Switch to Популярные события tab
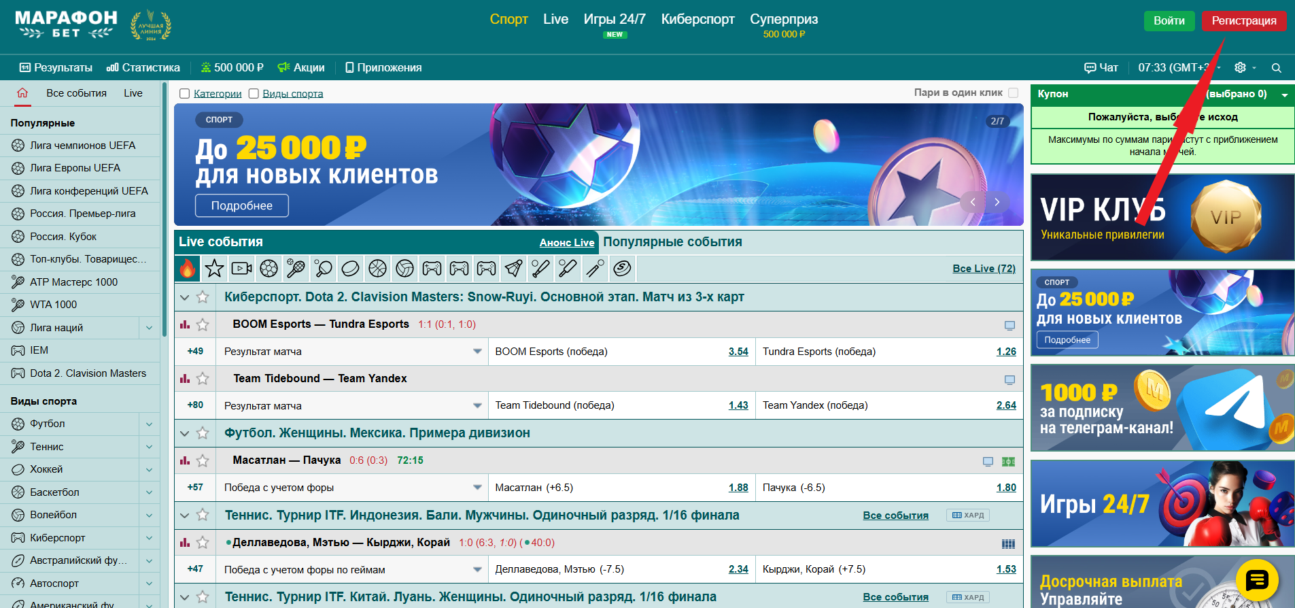1295x608 pixels. tap(672, 242)
